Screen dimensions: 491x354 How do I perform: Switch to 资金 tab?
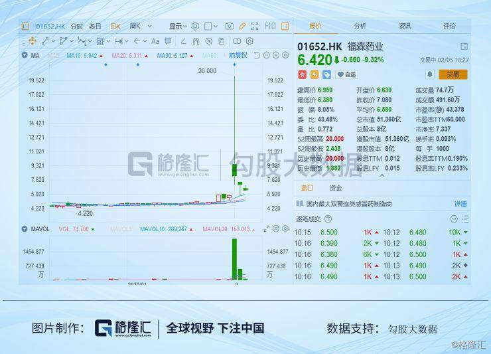(336, 188)
